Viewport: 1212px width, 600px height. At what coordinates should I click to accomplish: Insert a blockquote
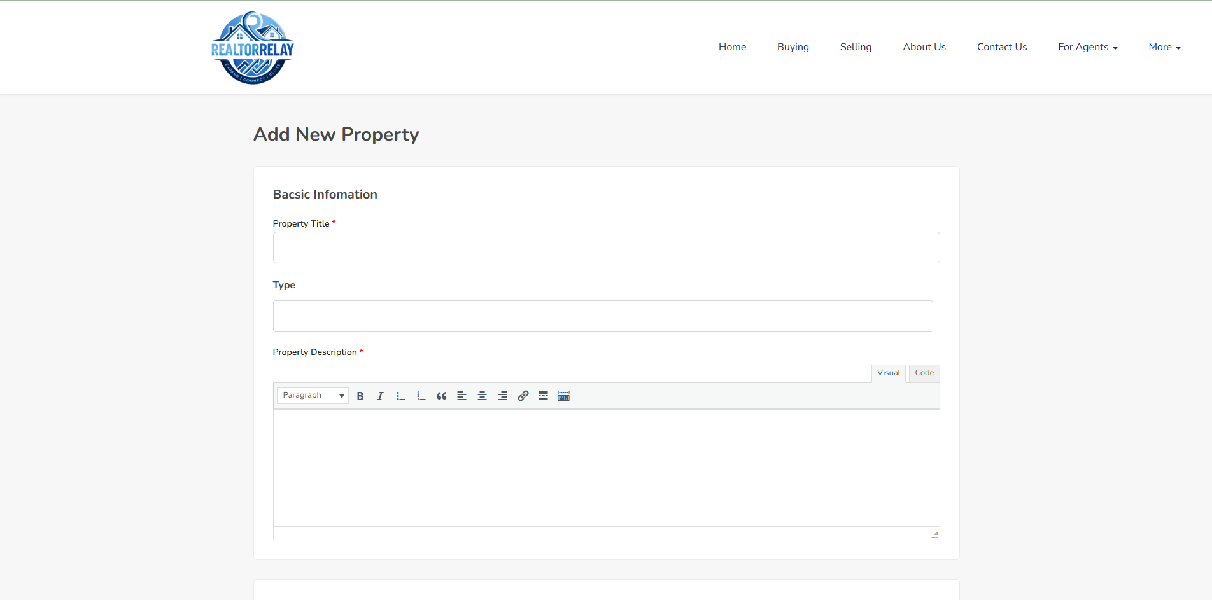point(441,395)
